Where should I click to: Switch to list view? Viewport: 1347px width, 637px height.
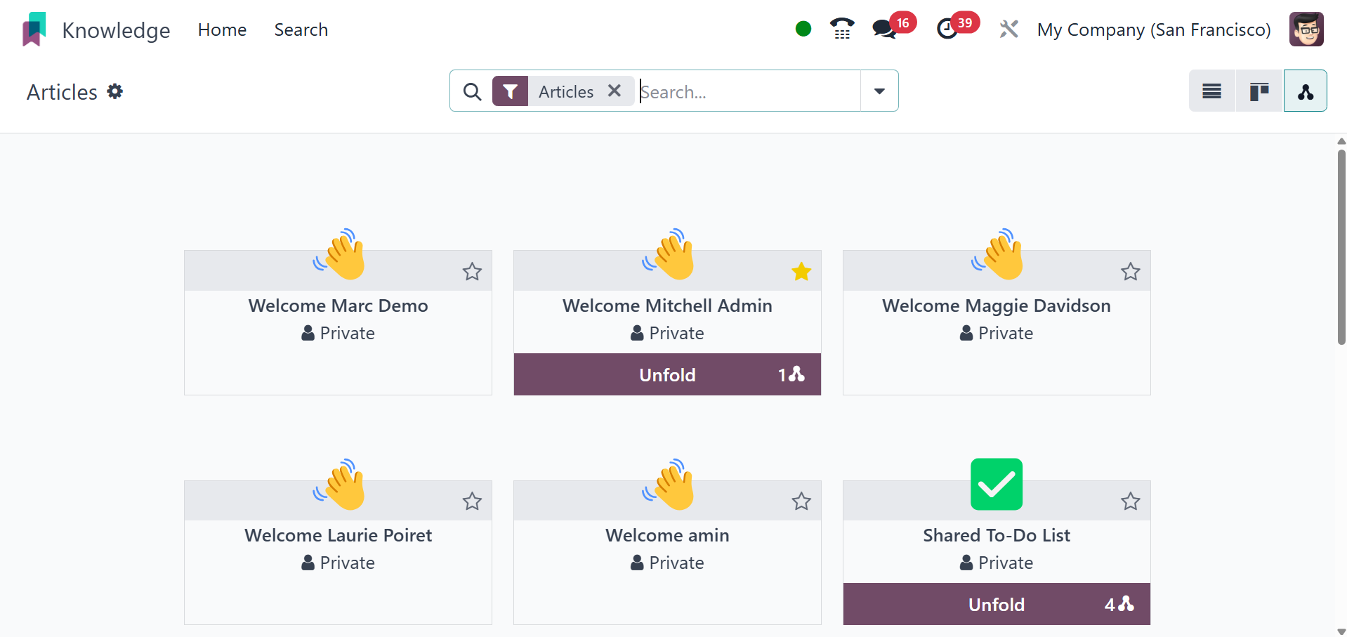tap(1211, 91)
